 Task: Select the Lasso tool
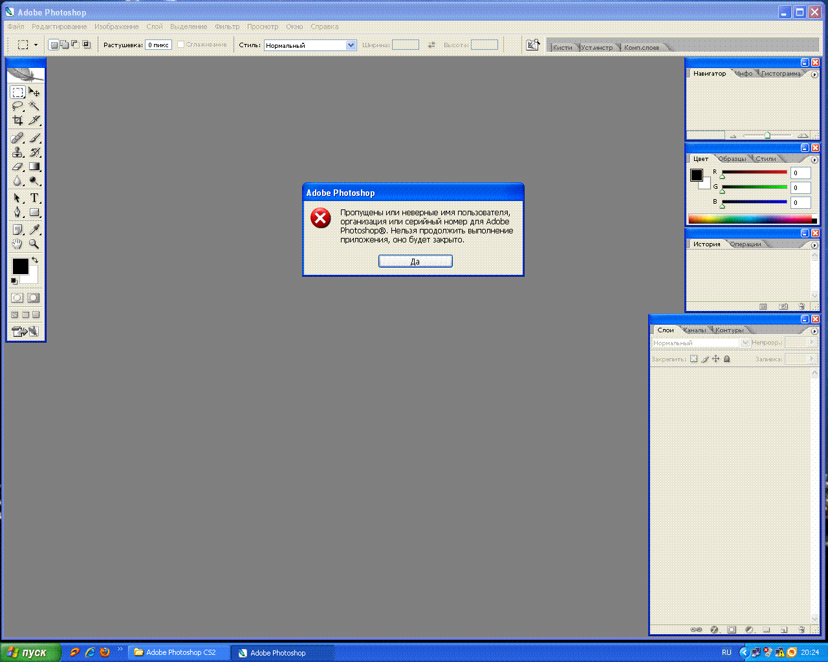pyautogui.click(x=17, y=107)
